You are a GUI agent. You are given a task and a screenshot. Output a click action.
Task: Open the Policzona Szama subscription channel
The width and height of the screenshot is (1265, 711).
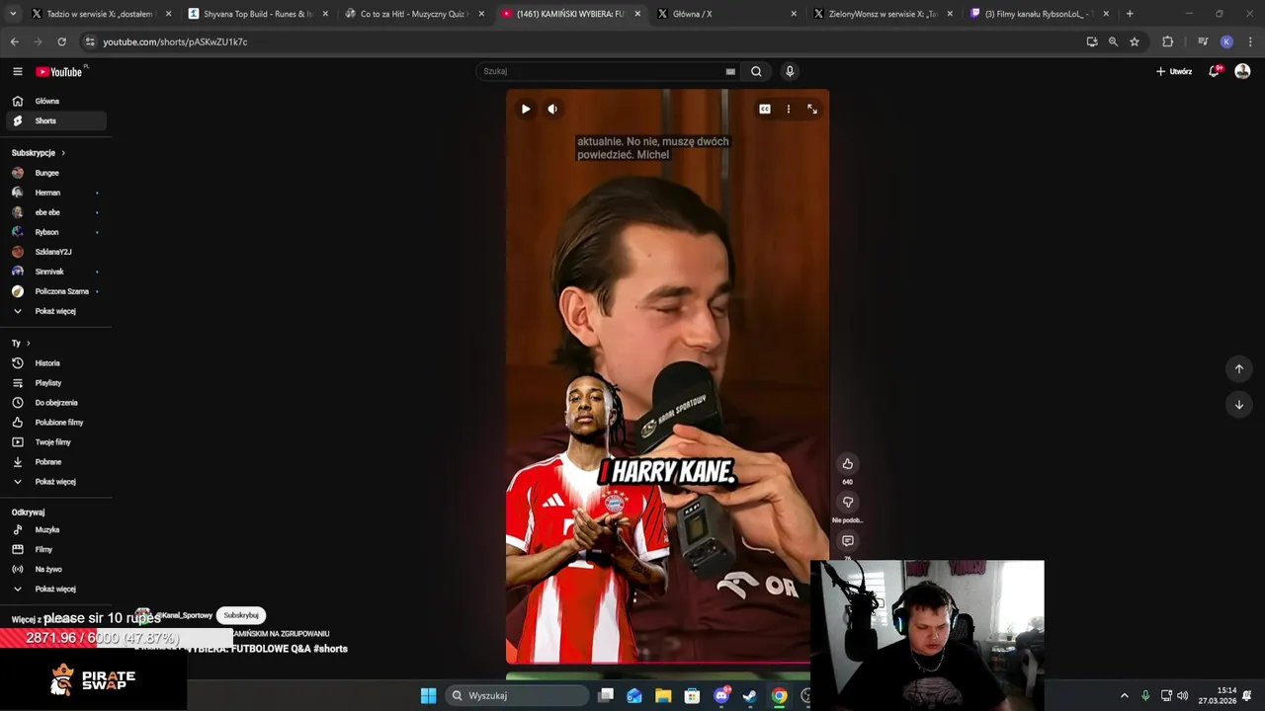(55, 291)
